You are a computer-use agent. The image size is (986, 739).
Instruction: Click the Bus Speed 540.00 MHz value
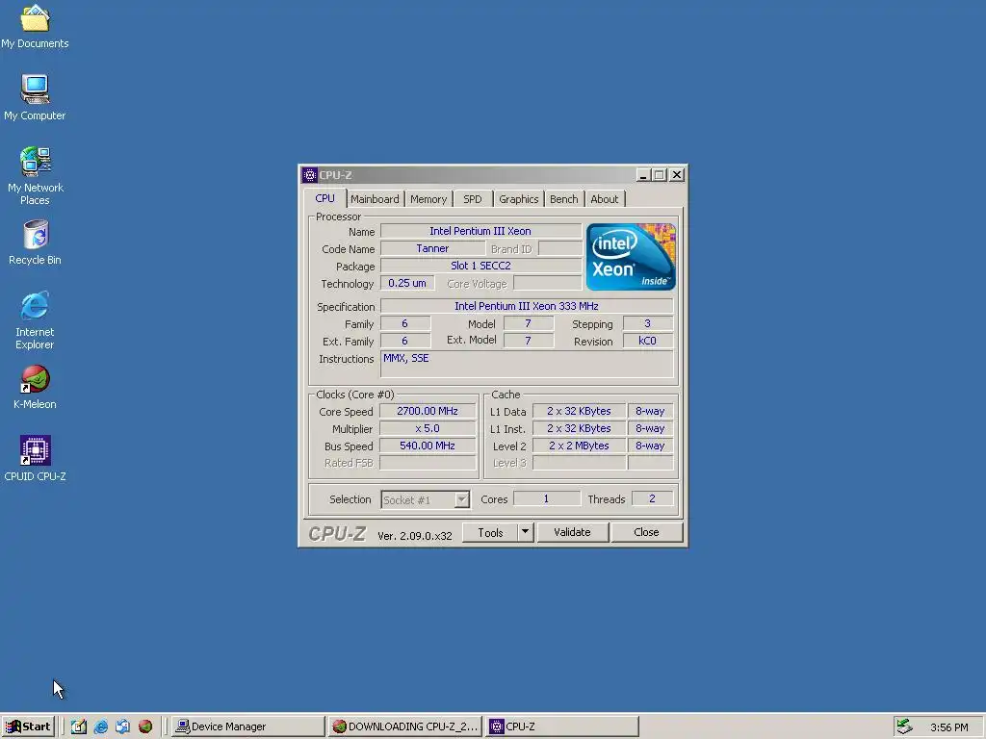[428, 446]
